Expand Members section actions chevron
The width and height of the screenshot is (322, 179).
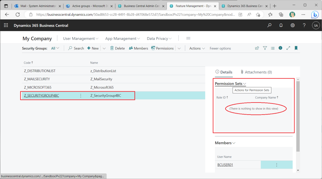234,143
